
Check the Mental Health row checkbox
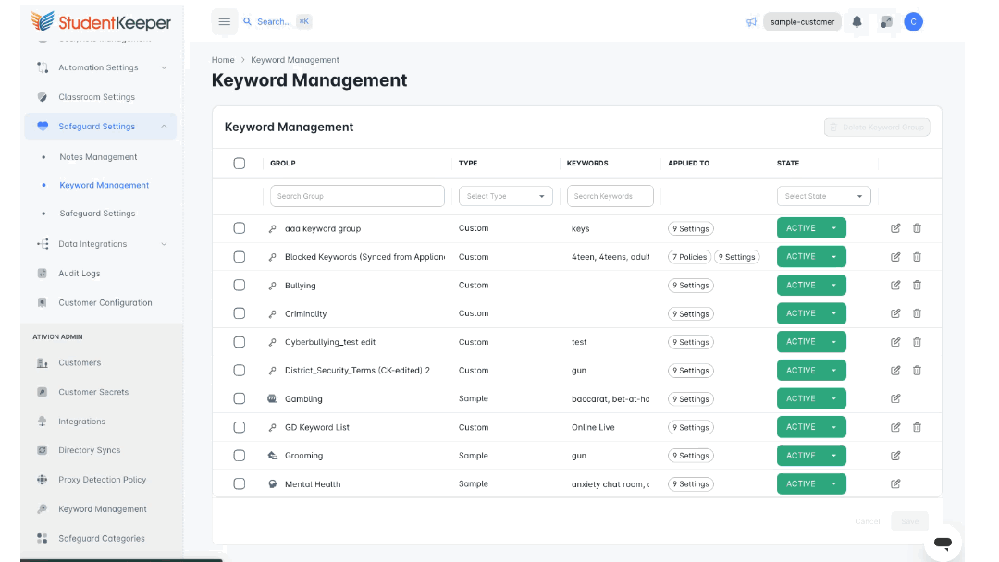coord(239,483)
